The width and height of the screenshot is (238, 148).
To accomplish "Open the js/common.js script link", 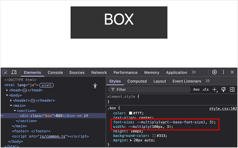I will pyautogui.click(x=53, y=136).
